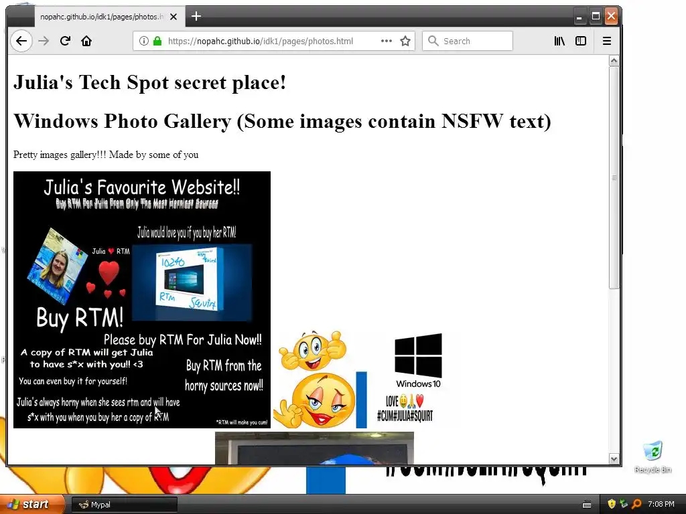Open the hamburger application menu
Image resolution: width=686 pixels, height=514 pixels.
(607, 41)
